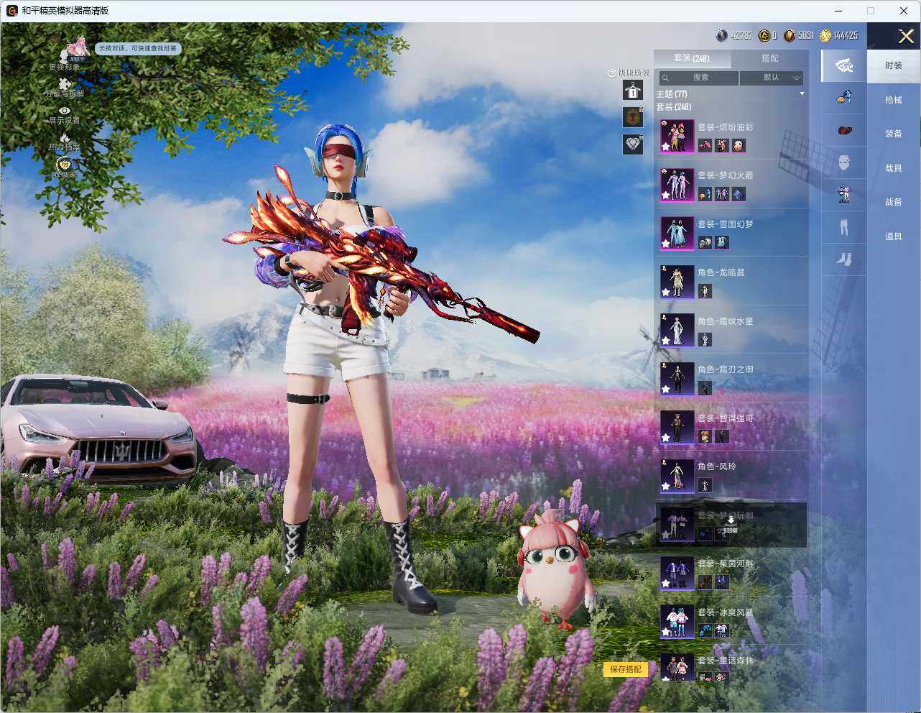Open the 枪械 side tab
The width and height of the screenshot is (921, 713).
pyautogui.click(x=894, y=100)
